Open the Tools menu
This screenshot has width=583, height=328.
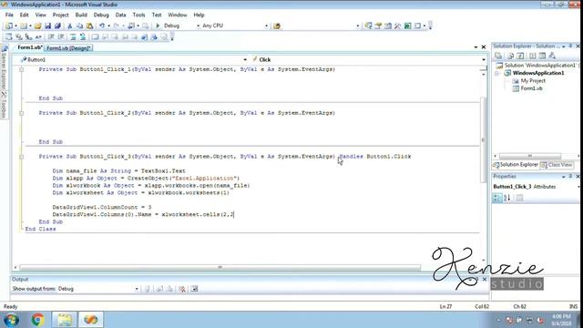point(138,15)
